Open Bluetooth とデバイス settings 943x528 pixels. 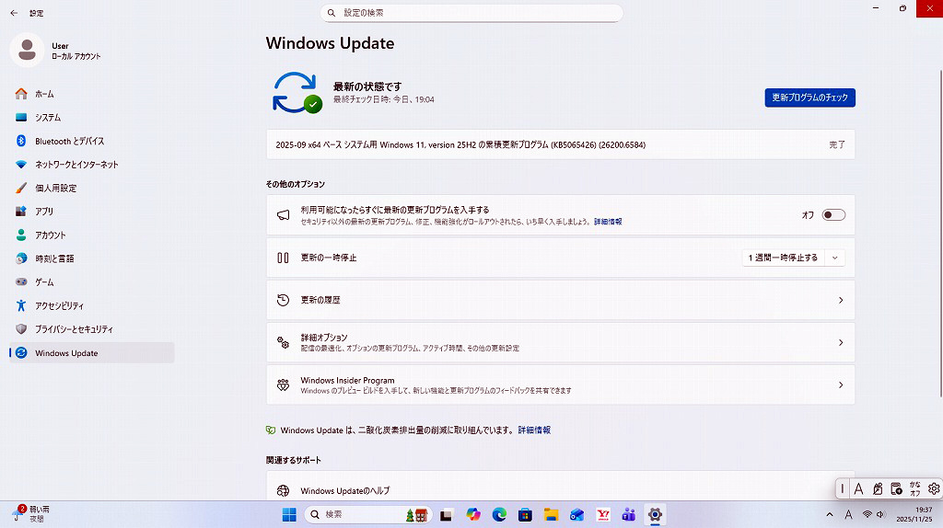pyautogui.click(x=91, y=141)
